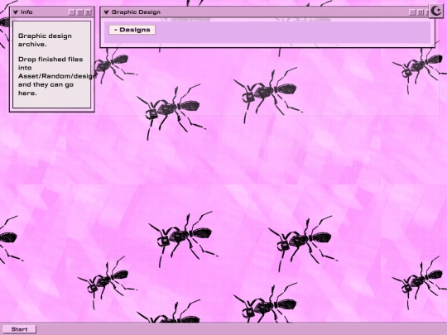This screenshot has width=447, height=335.
Task: Click the heart icon in Info title bar
Action: point(16,12)
